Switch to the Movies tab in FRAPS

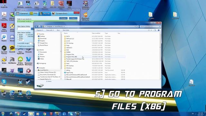tap(45, 14)
